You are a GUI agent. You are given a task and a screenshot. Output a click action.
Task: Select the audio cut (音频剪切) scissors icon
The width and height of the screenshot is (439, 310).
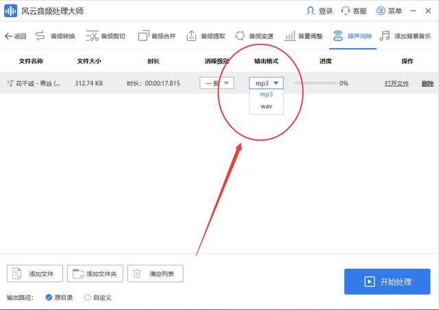(x=92, y=36)
